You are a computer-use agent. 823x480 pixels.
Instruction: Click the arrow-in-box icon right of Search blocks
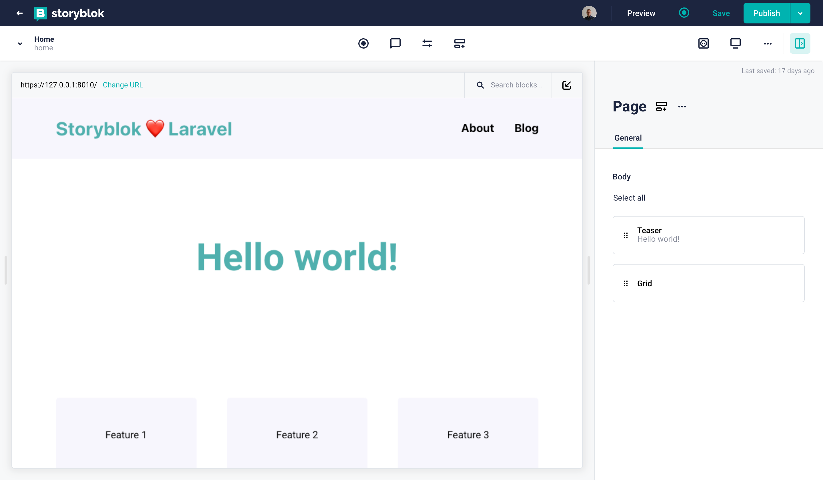[567, 85]
